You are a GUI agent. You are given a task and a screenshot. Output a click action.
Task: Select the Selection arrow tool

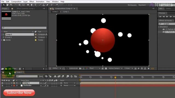pos(4,5)
